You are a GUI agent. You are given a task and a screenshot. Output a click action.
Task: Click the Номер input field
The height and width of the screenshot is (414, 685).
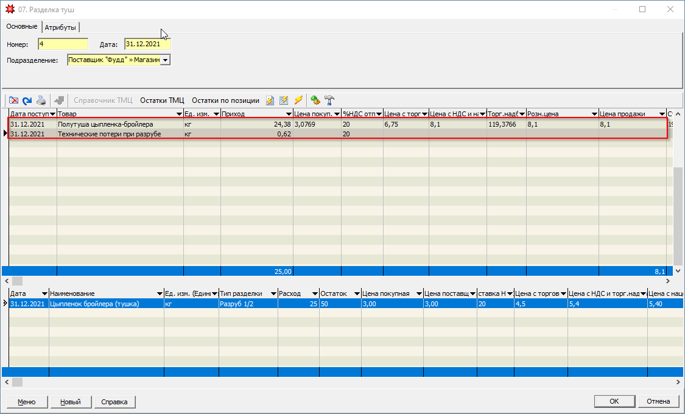click(x=63, y=44)
